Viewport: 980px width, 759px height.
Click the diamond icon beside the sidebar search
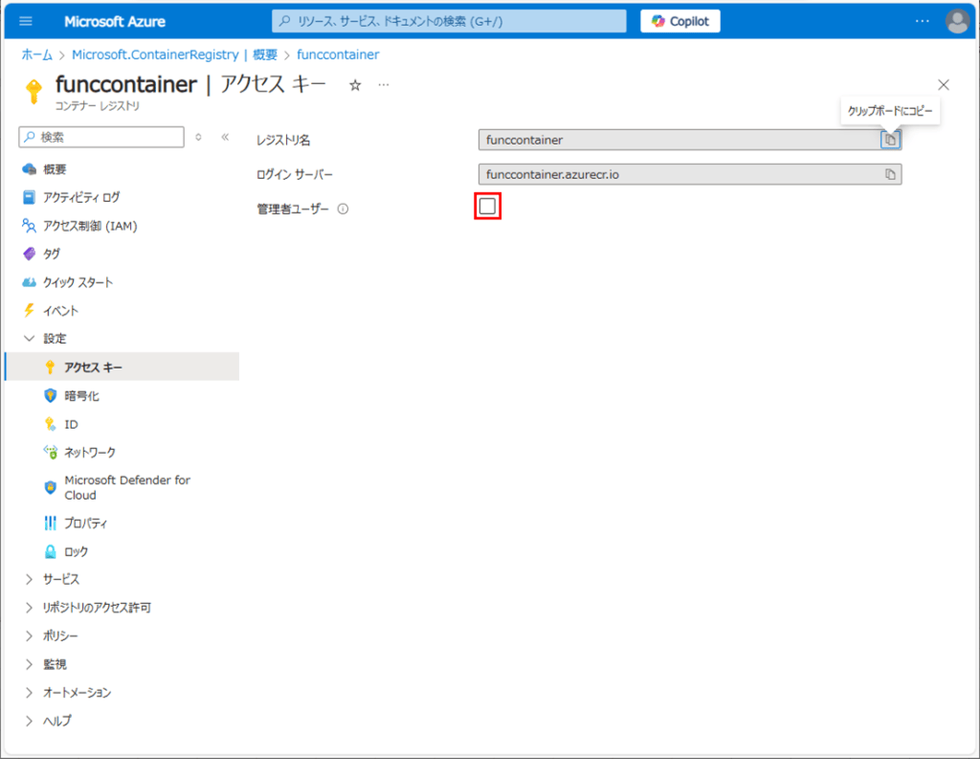coord(198,136)
